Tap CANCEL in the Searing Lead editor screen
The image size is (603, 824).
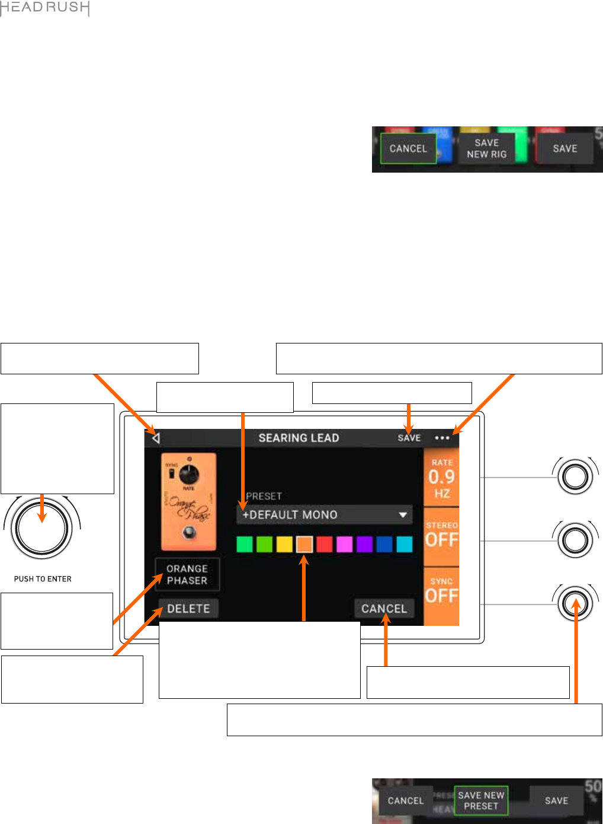[384, 609]
